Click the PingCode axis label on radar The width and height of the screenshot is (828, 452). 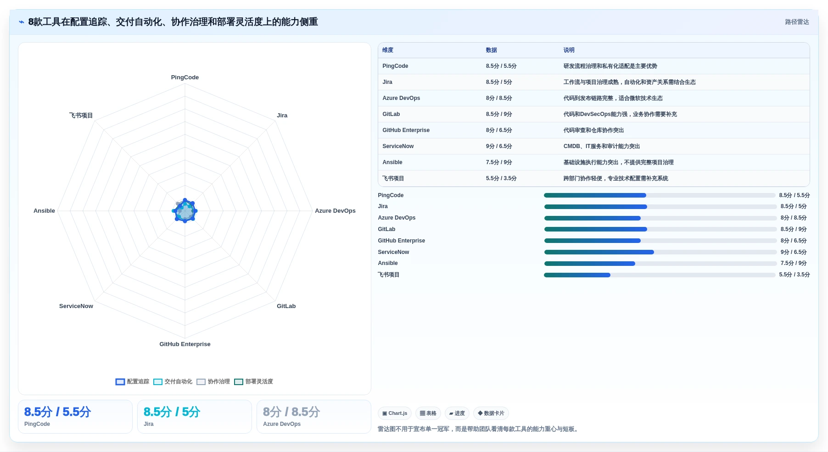(x=185, y=77)
